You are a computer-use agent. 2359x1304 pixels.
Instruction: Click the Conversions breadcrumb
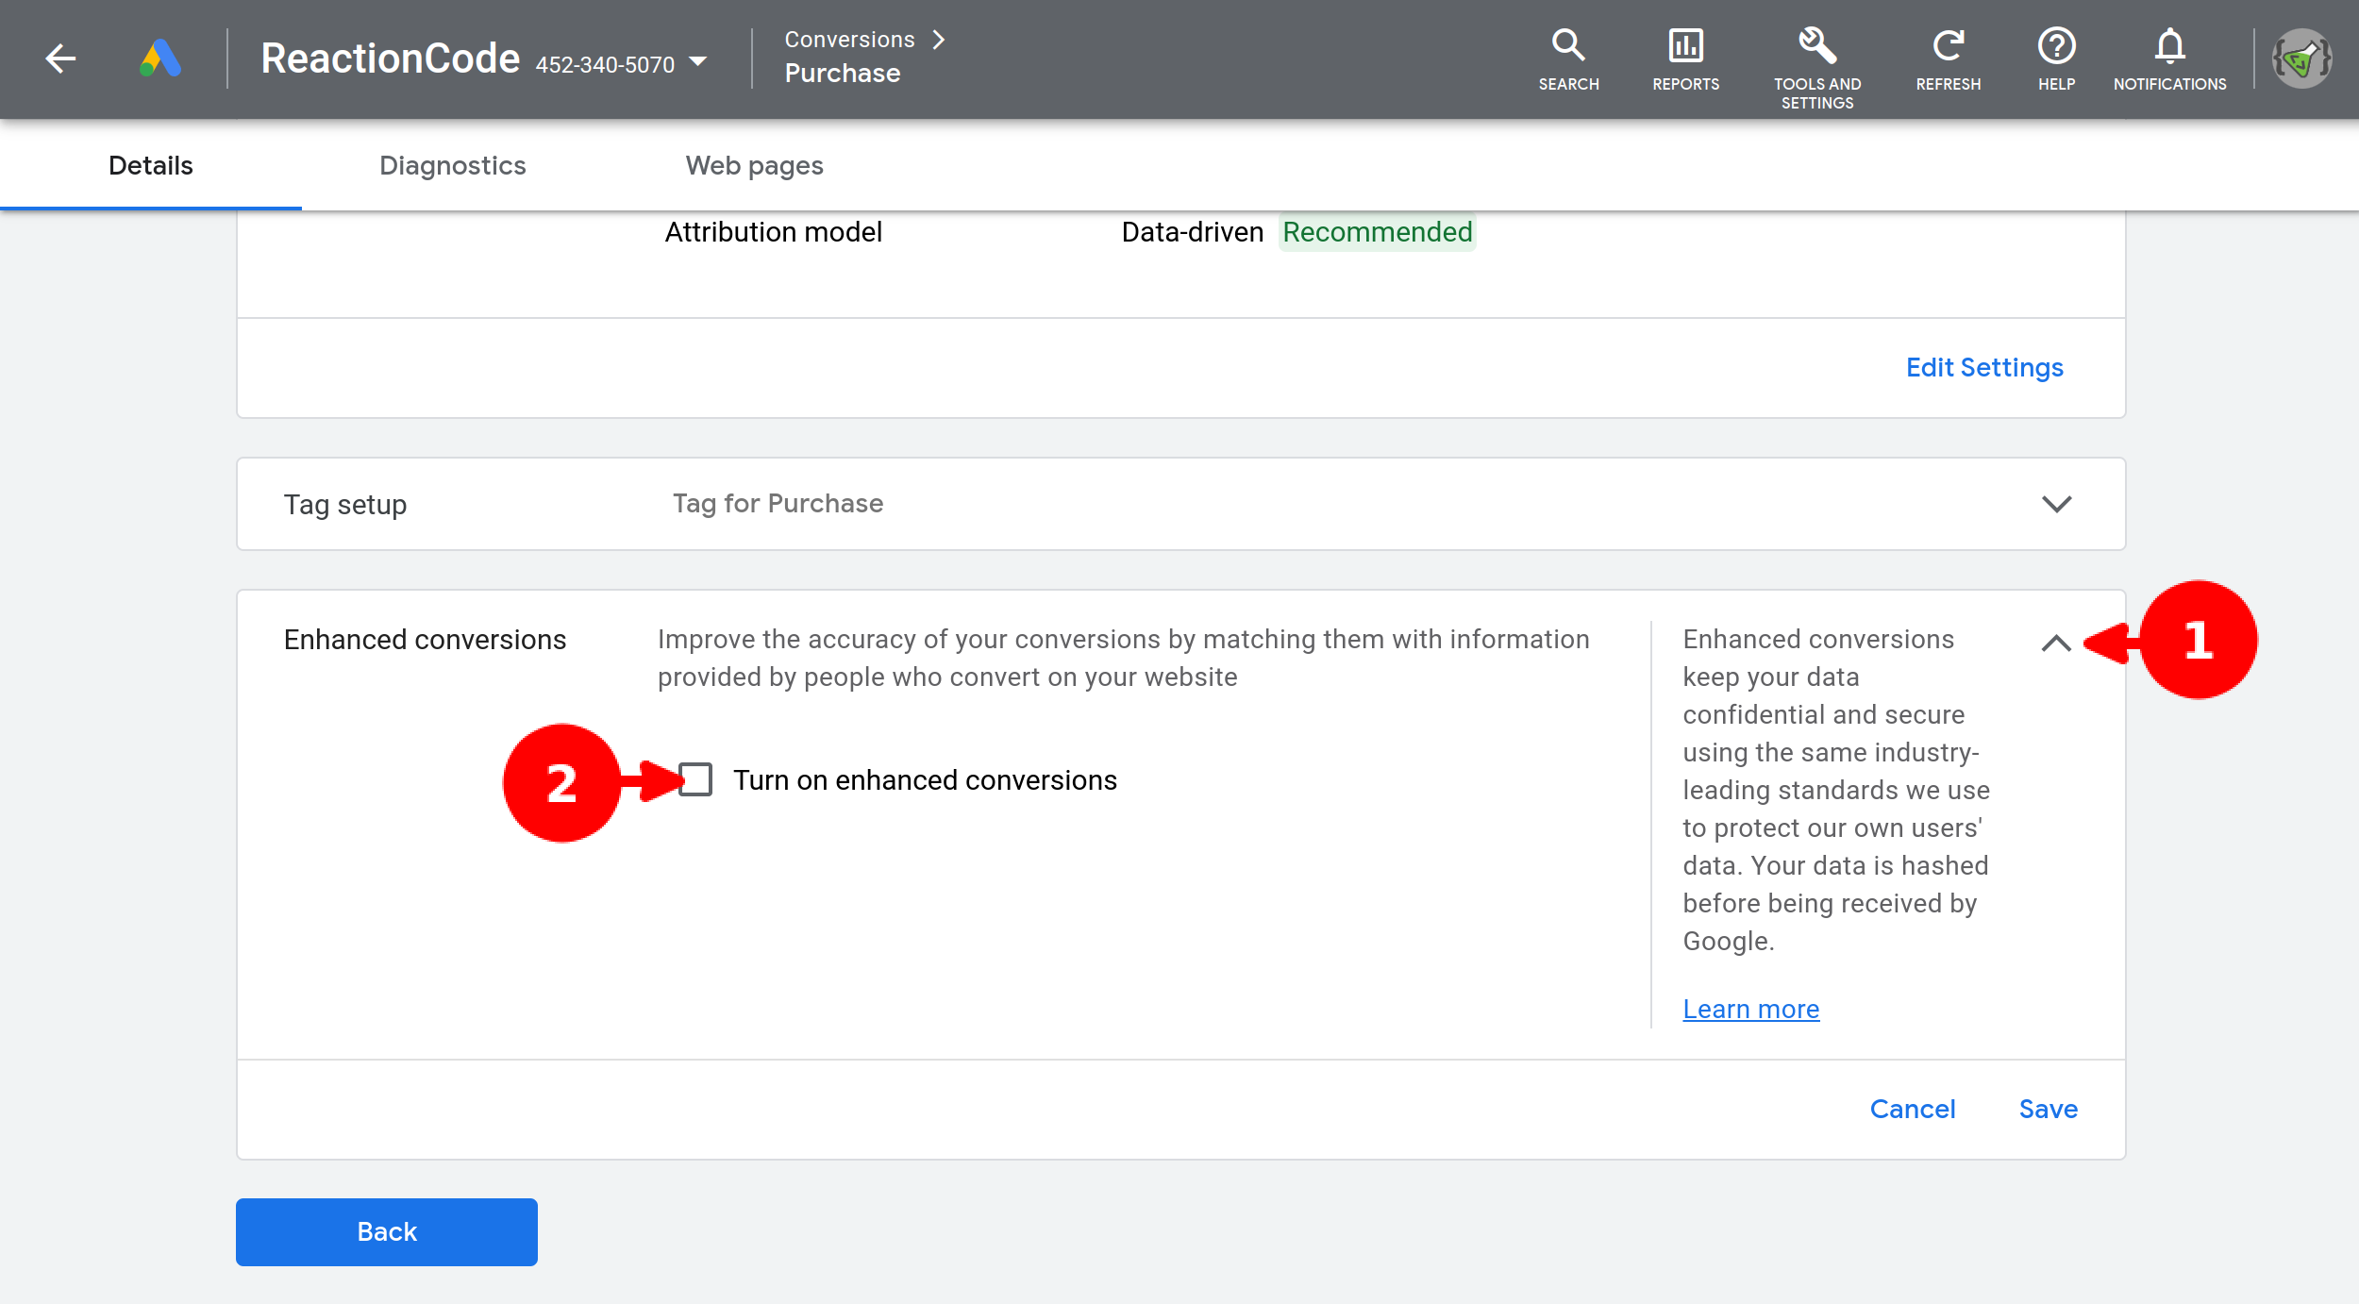pos(849,40)
